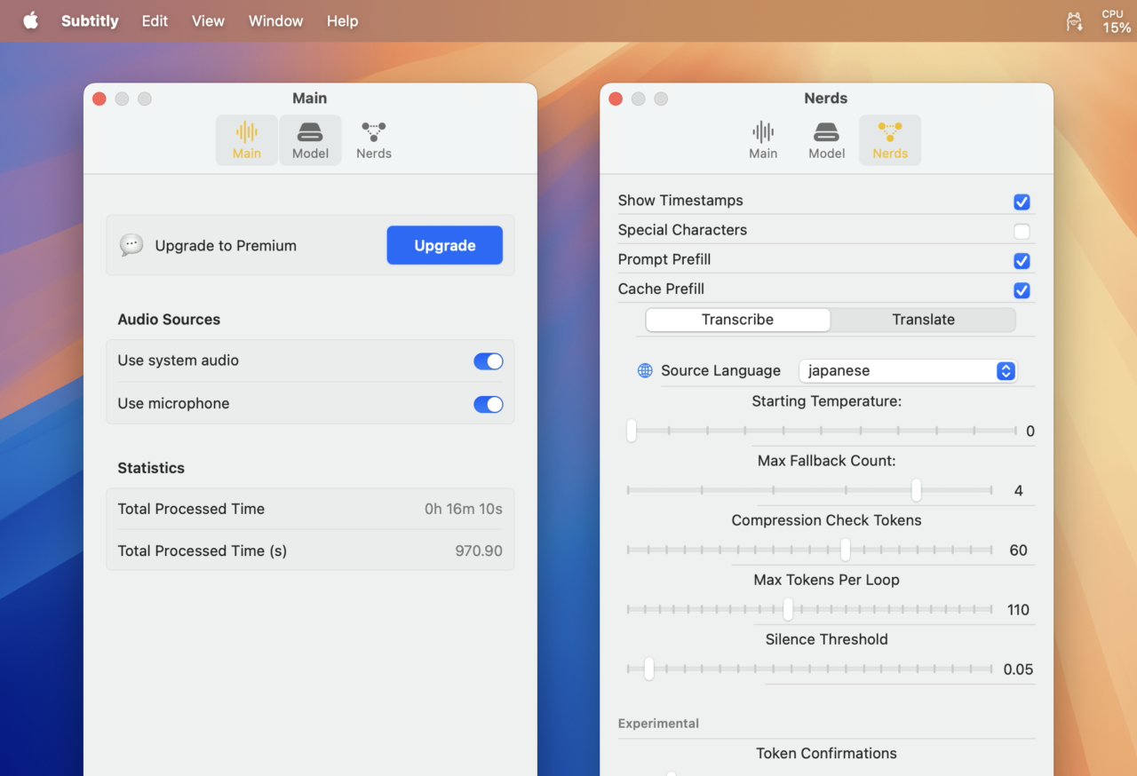The height and width of the screenshot is (776, 1137).
Task: Click the Max Fallback Count slider handle
Action: click(916, 490)
